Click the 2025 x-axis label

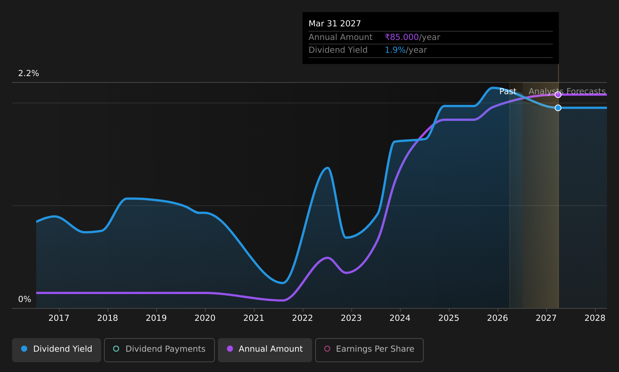(449, 318)
